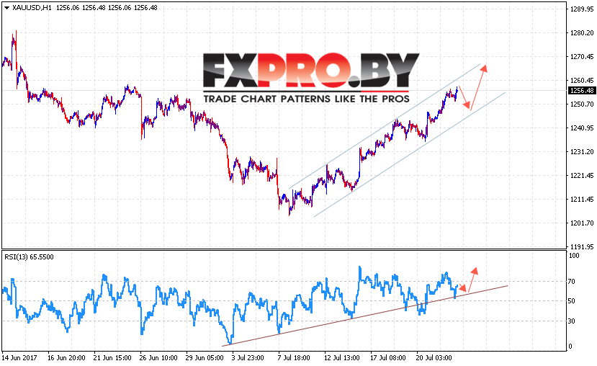Viewport: 597px width, 366px height.
Task: Select price axis level 1221.45
Action: 582,176
